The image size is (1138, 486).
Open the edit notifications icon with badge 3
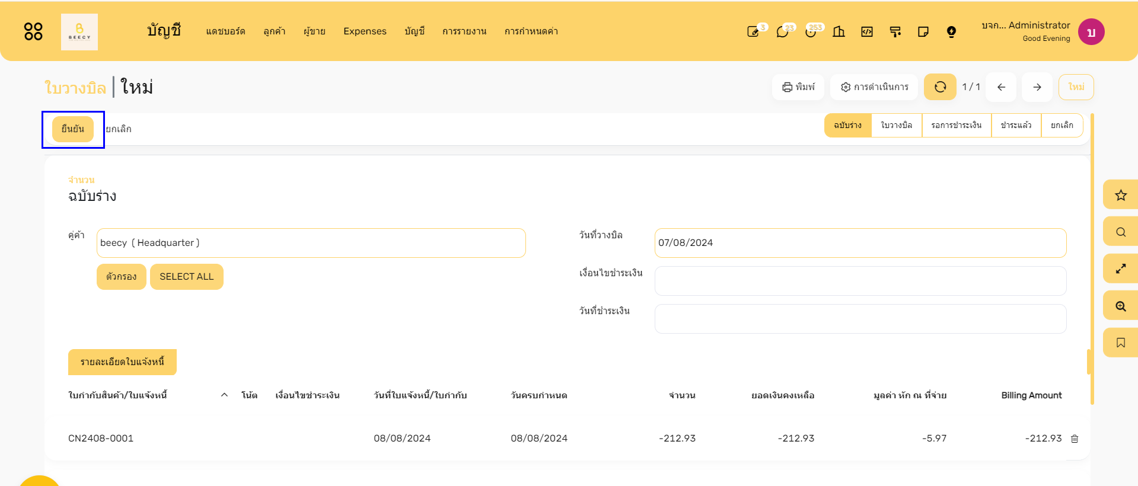tap(754, 31)
